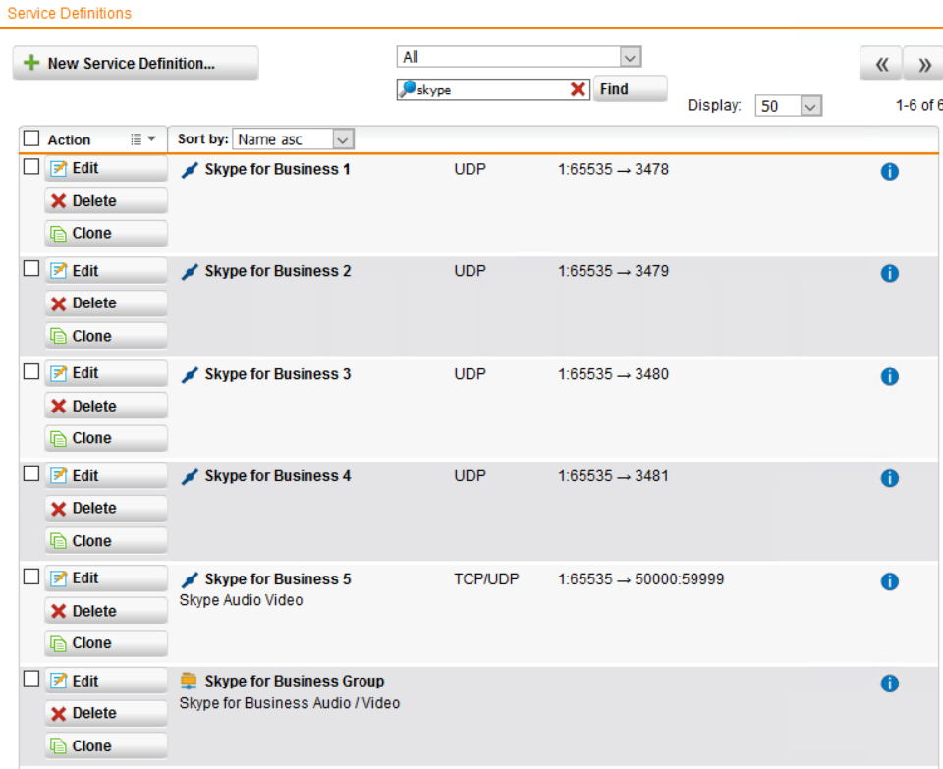Click the service icon beside Skype for Business 1
Viewport: 943px width, 769px height.
190,171
